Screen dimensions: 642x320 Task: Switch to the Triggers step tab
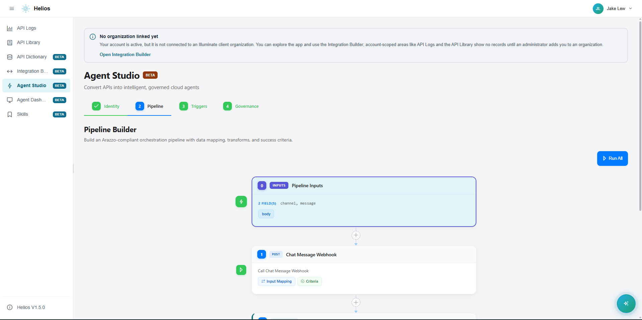click(193, 106)
